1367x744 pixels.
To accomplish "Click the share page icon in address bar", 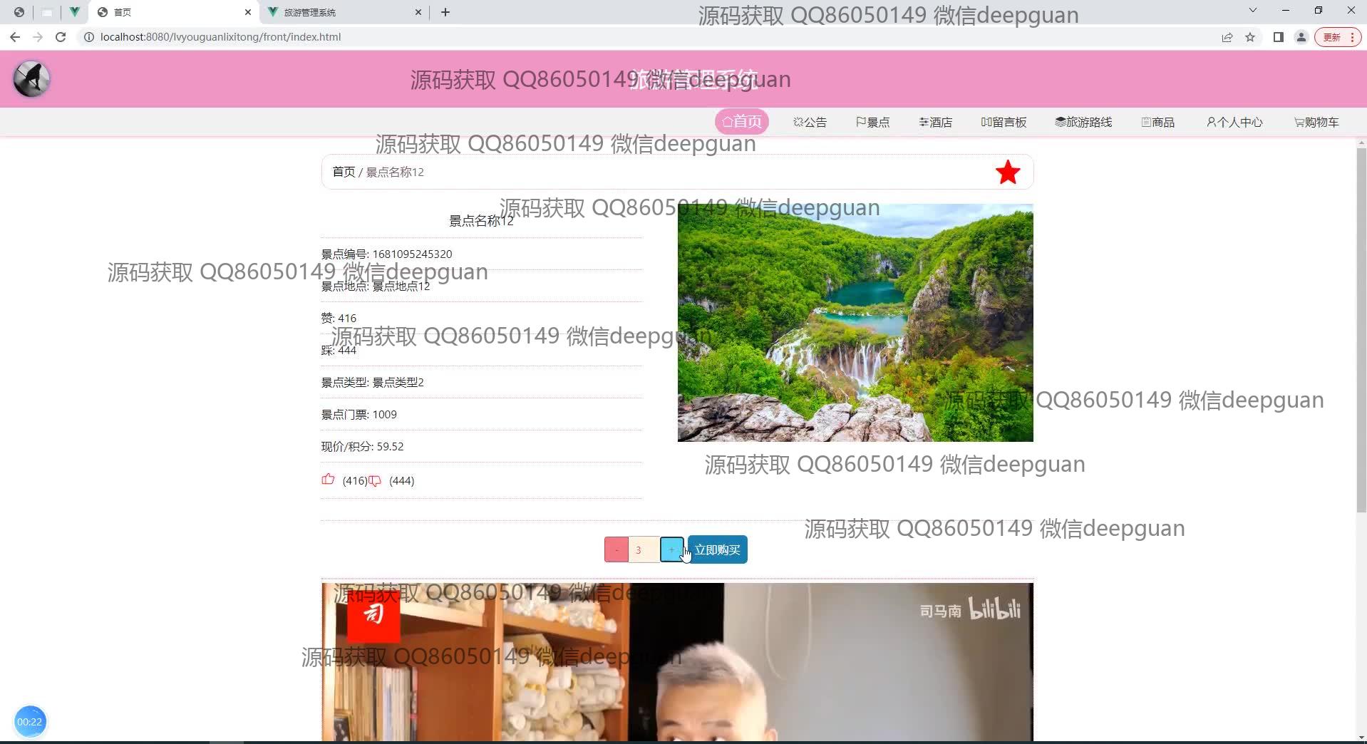I will pyautogui.click(x=1227, y=37).
